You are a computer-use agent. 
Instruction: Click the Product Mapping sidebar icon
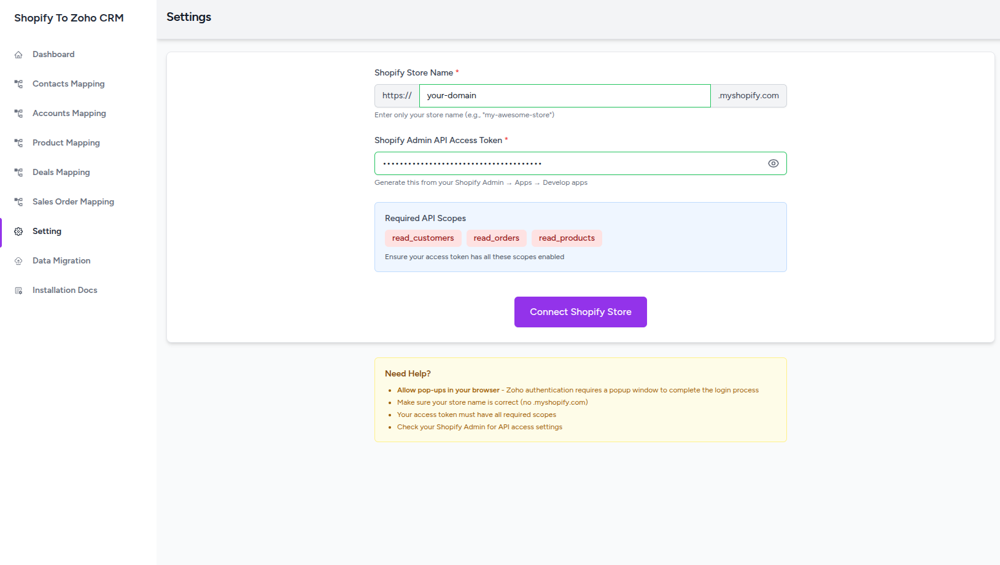[x=19, y=142]
